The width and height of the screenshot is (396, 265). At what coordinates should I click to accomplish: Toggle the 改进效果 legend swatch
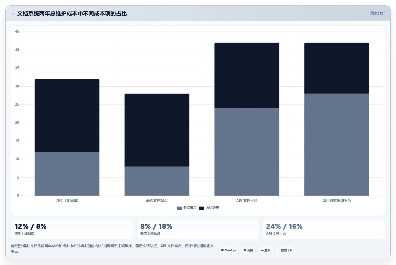202,208
